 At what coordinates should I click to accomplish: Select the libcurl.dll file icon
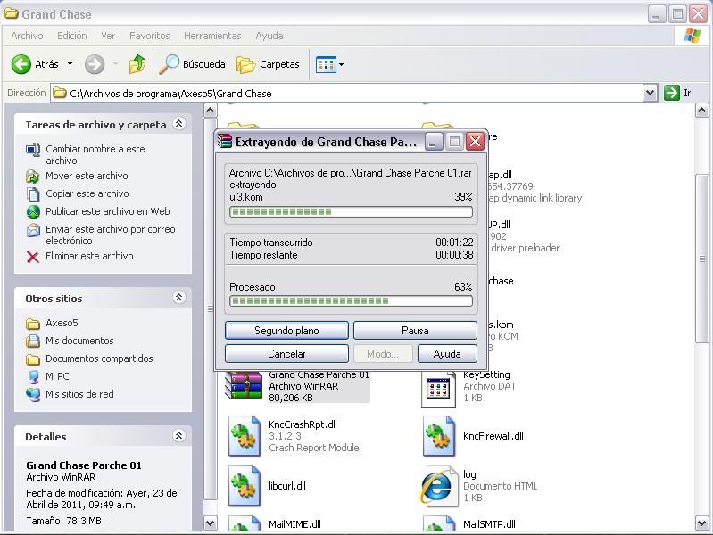coord(245,486)
